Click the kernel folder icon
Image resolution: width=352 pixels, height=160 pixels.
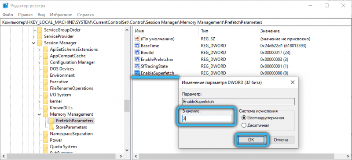46,101
